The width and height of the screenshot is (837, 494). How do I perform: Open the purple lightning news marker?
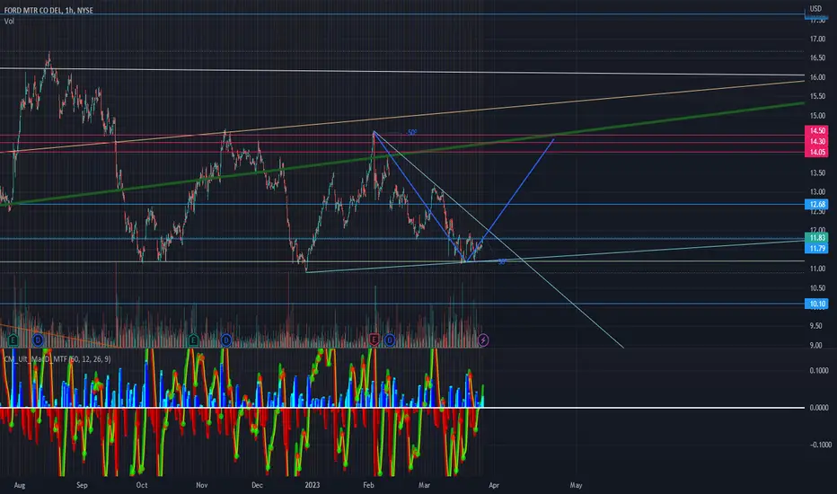[482, 340]
